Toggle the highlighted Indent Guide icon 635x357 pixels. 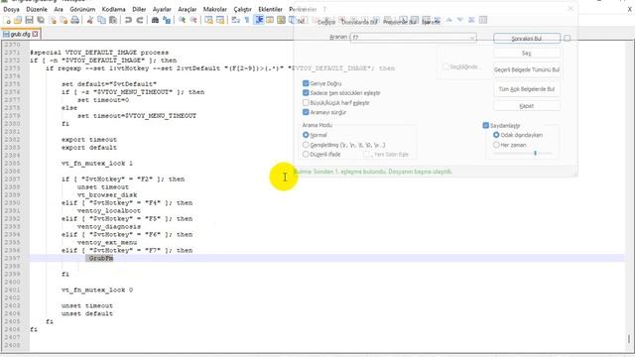tap(258, 20)
